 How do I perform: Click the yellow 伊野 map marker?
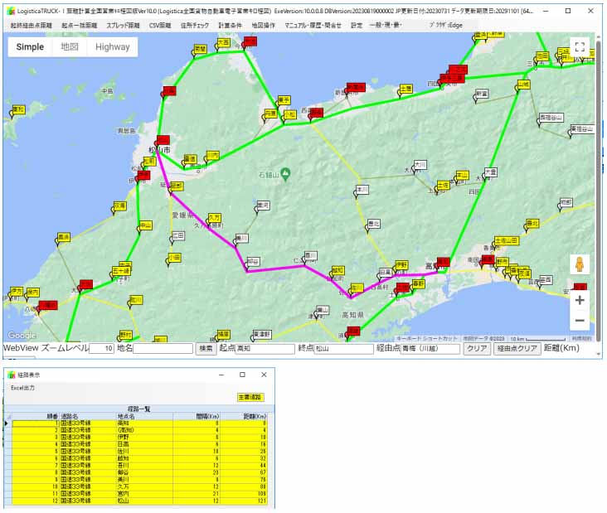[x=401, y=265]
